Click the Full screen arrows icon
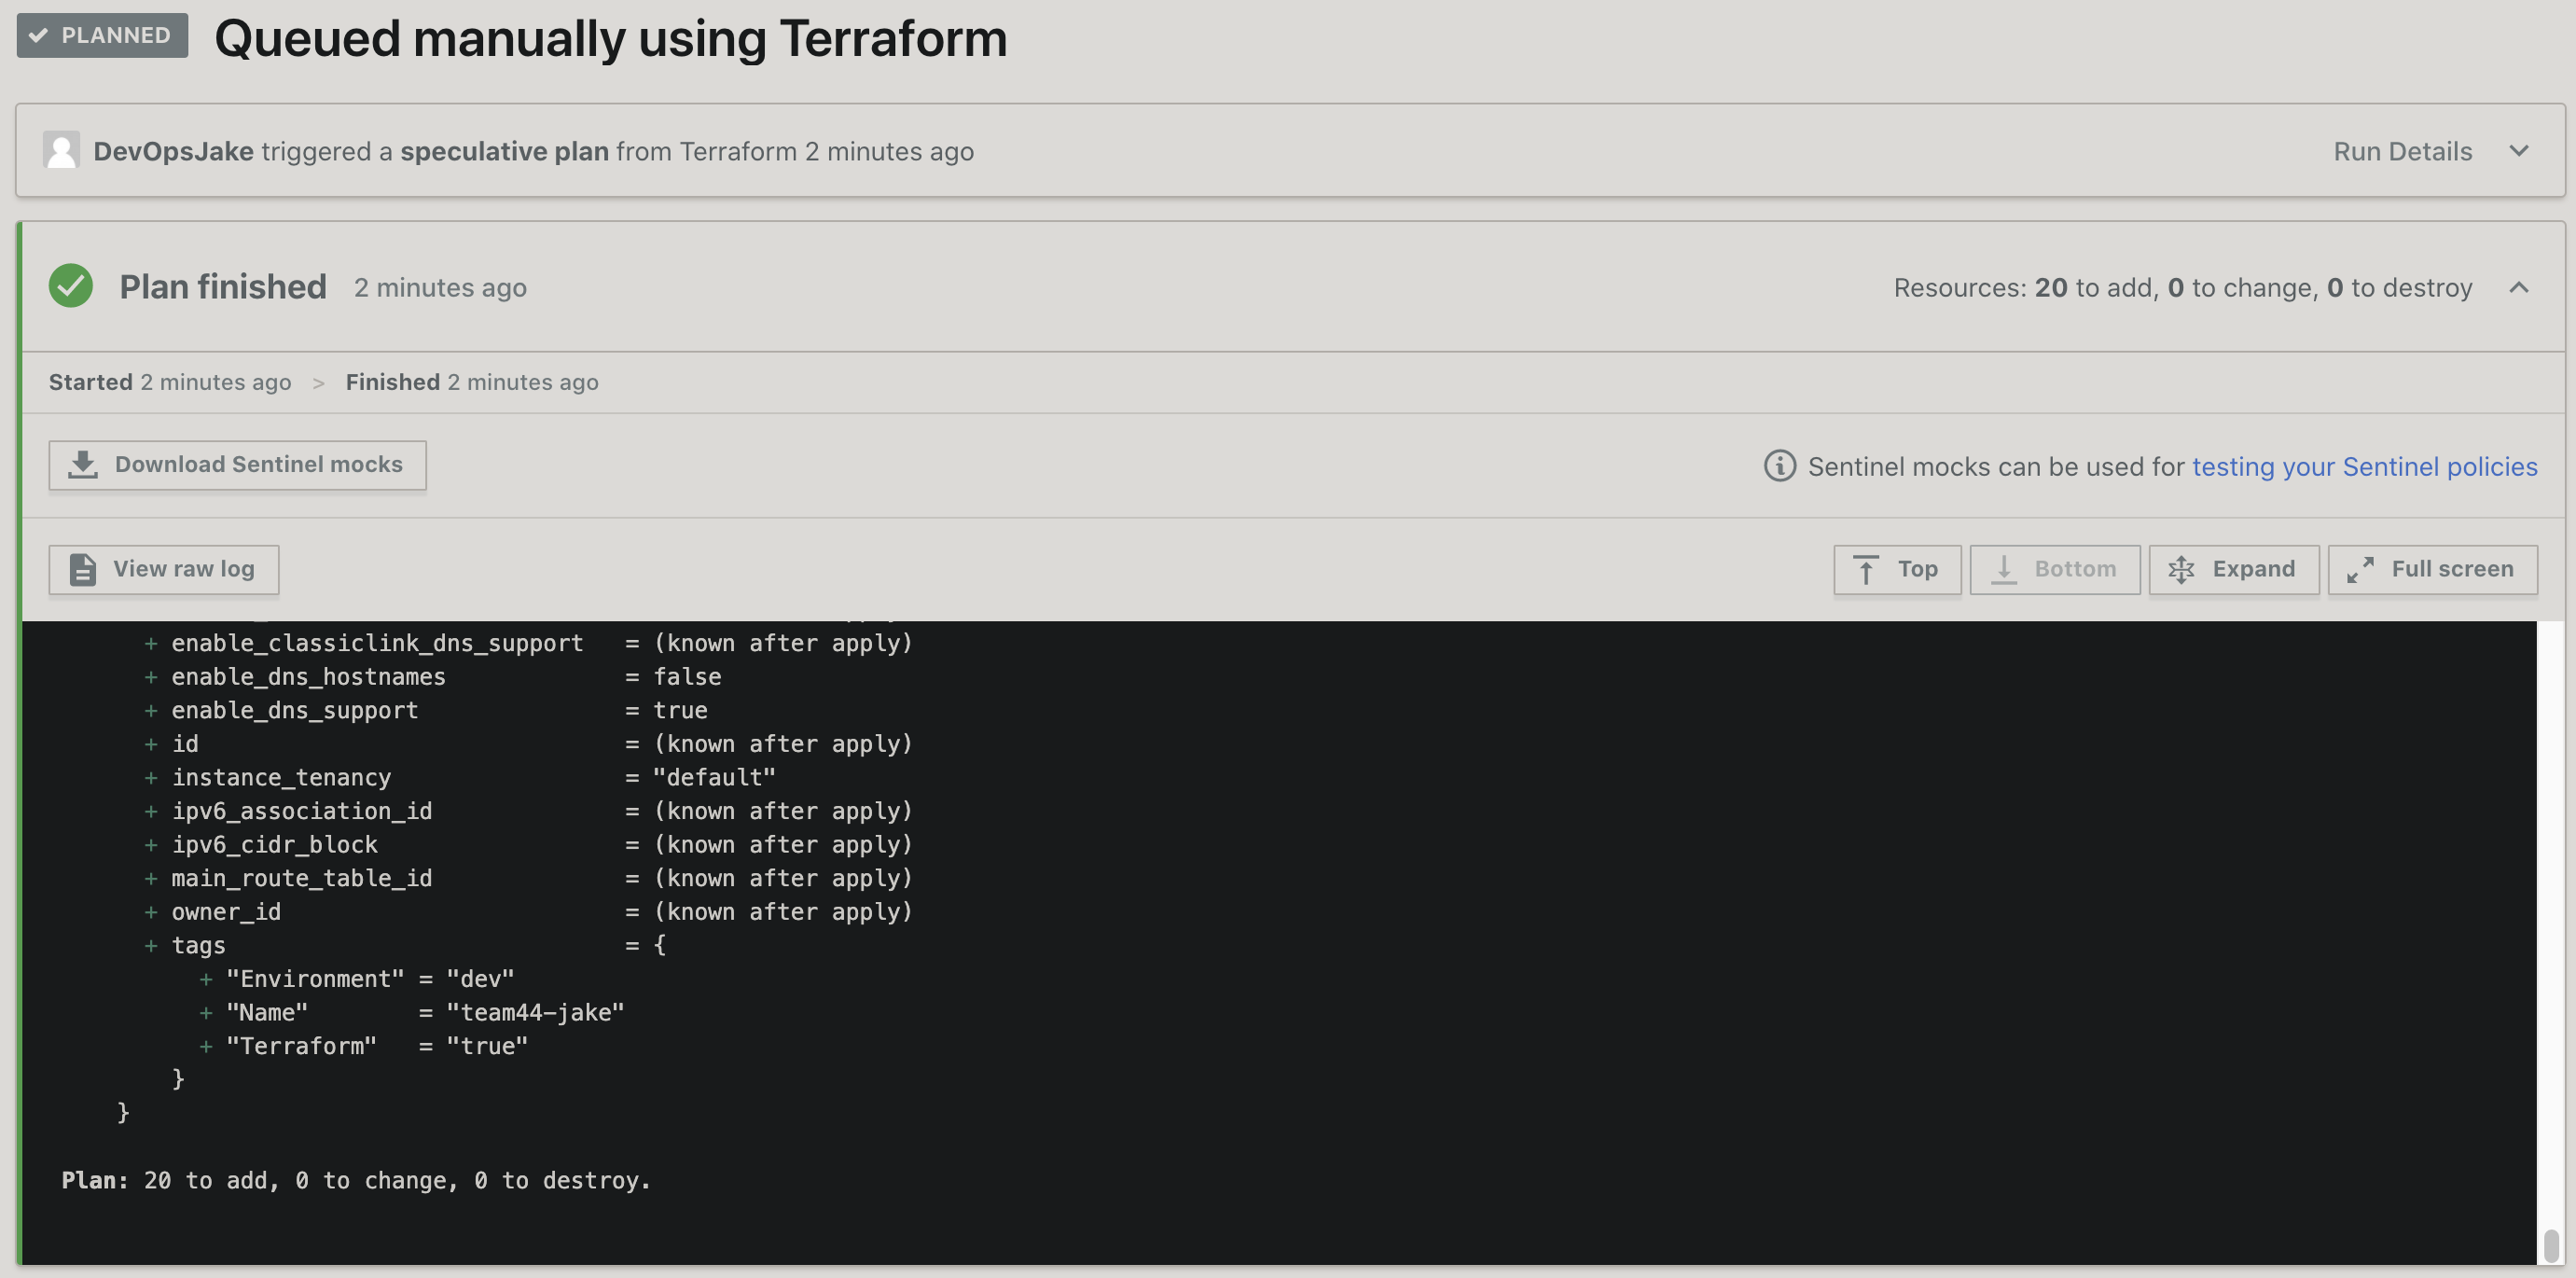Screen dimensions: 2576x1278 click(2360, 570)
